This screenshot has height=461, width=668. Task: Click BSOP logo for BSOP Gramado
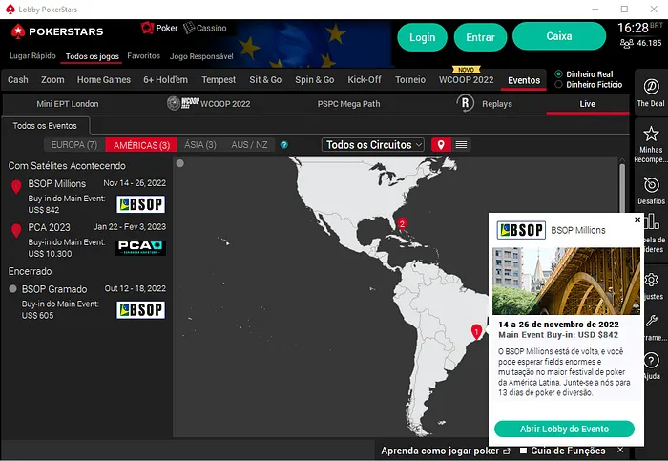click(140, 310)
